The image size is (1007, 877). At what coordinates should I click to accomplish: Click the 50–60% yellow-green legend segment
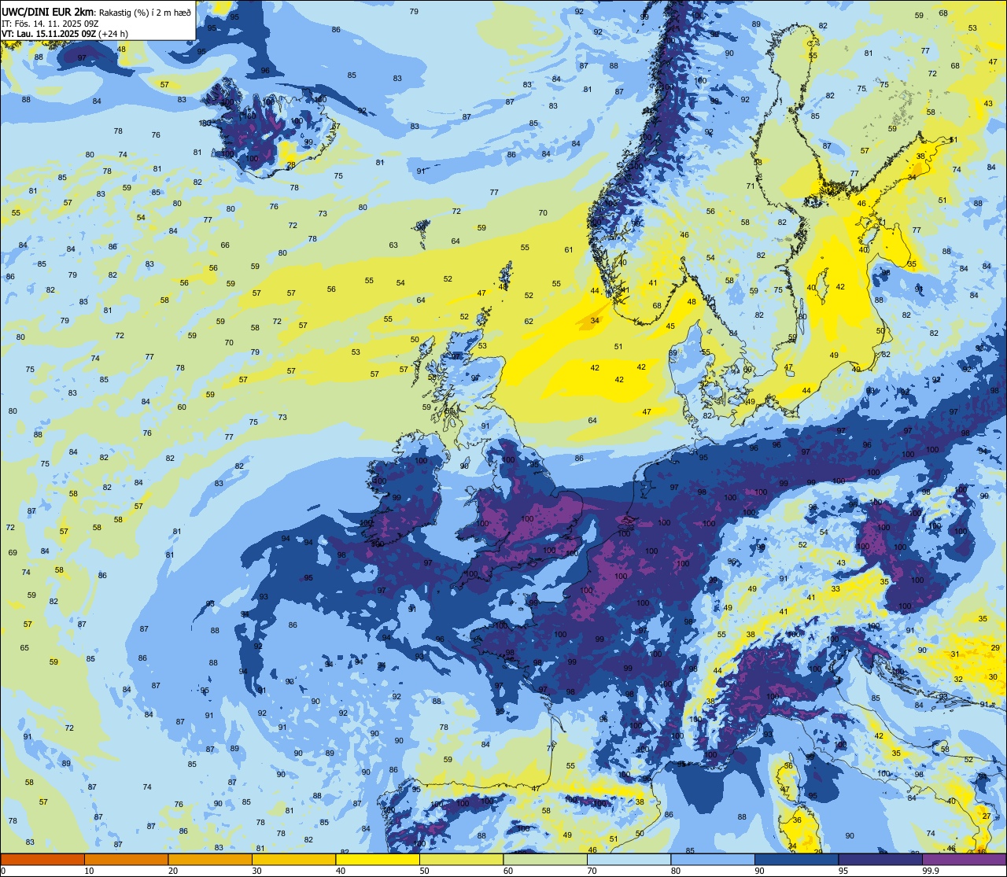pos(461,859)
